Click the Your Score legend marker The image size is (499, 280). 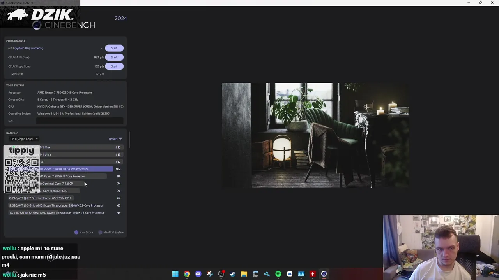pos(76,232)
